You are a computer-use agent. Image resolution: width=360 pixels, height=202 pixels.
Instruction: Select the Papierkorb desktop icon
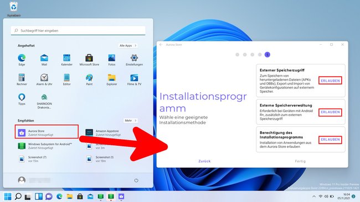click(14, 9)
